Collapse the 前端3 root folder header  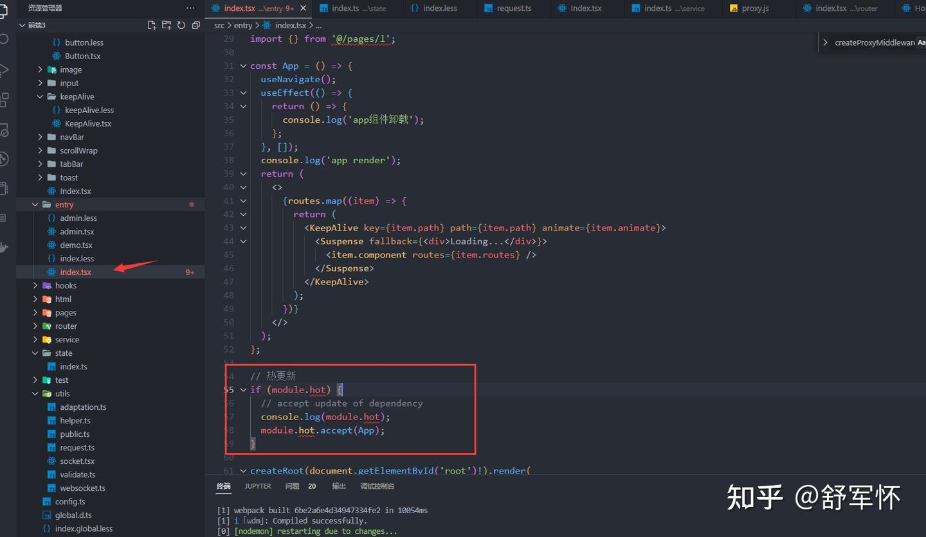tap(110, 25)
